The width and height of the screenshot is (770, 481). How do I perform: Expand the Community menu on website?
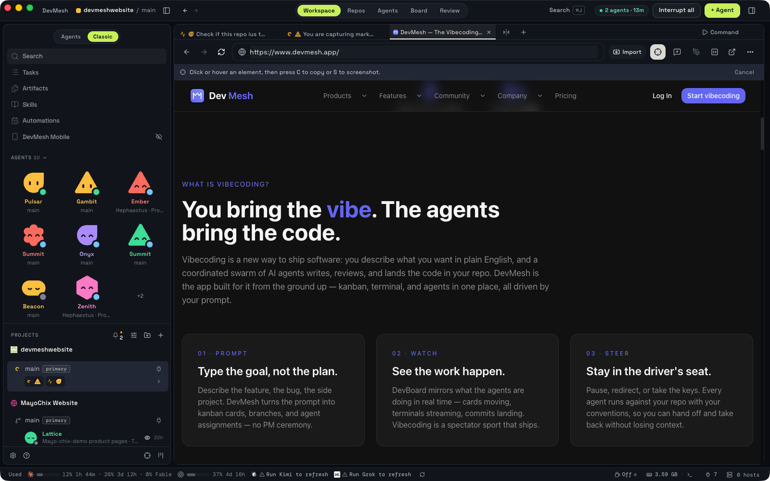(x=459, y=96)
